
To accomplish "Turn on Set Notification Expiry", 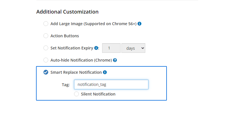I will tap(46, 48).
